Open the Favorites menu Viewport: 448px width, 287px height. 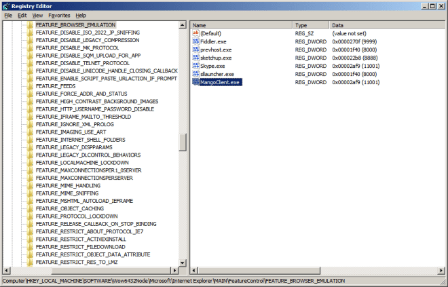pos(58,15)
